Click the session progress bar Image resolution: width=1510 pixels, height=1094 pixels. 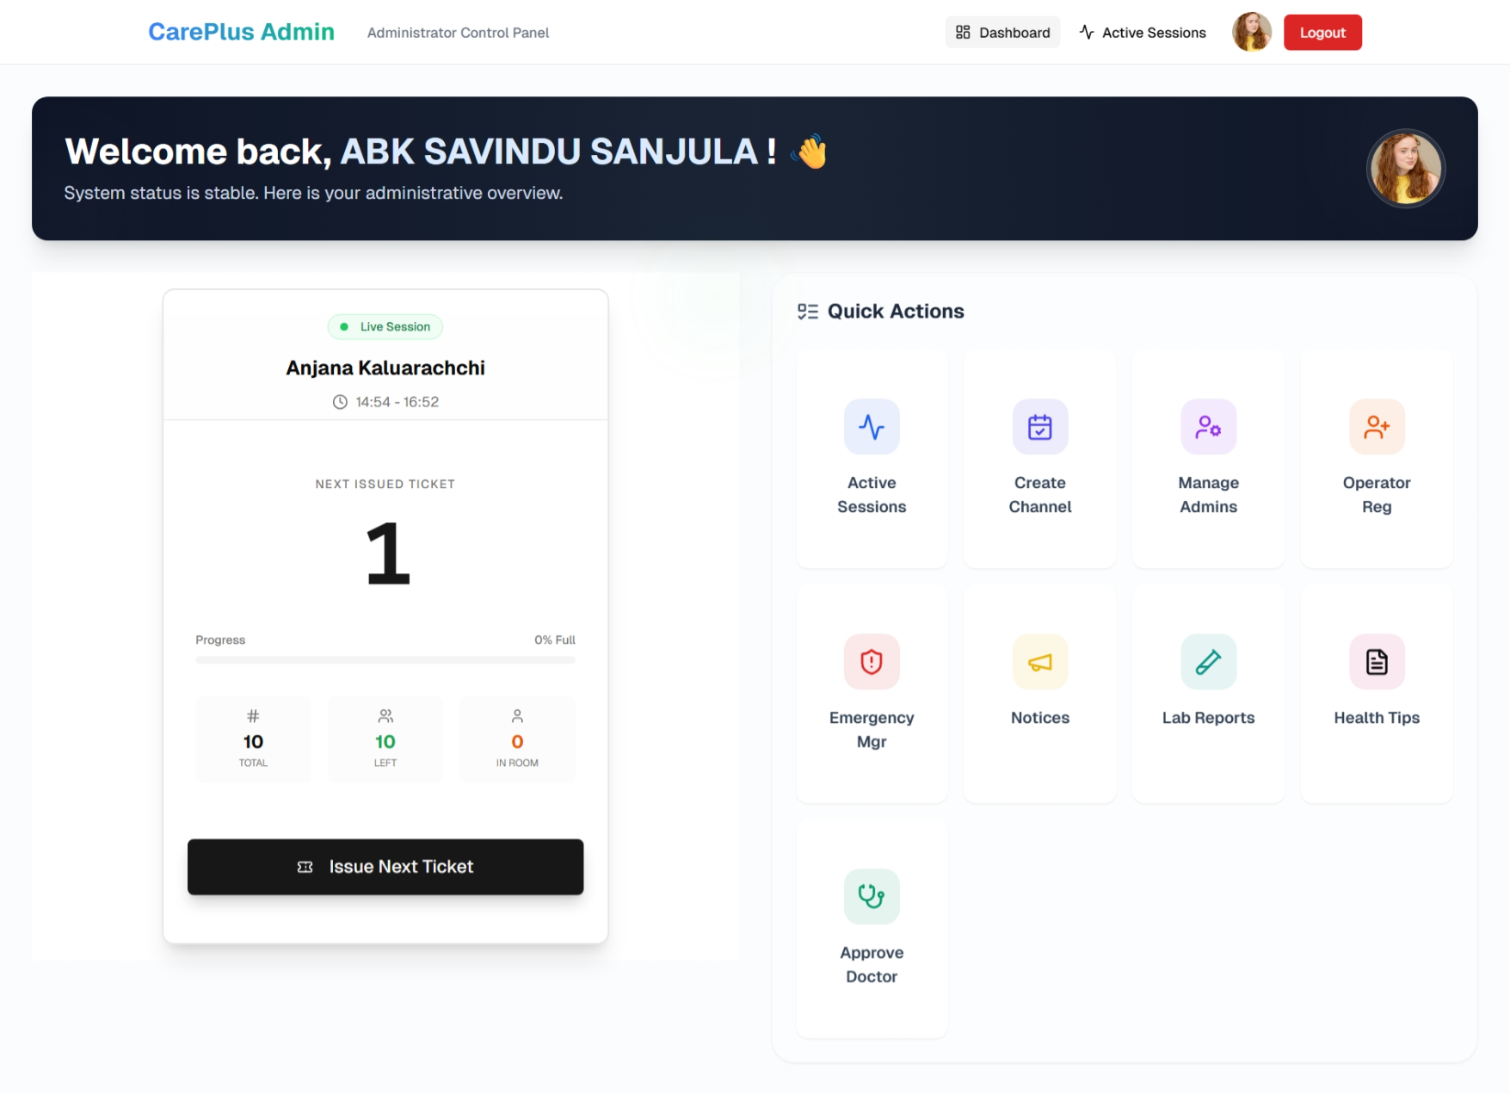[385, 660]
